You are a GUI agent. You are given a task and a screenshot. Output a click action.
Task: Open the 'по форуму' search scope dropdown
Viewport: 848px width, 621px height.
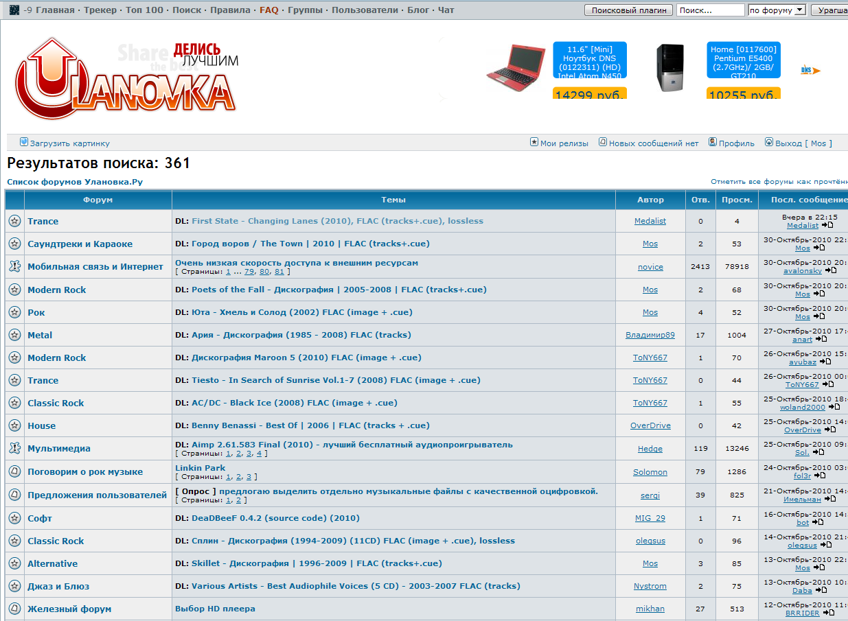pos(777,10)
